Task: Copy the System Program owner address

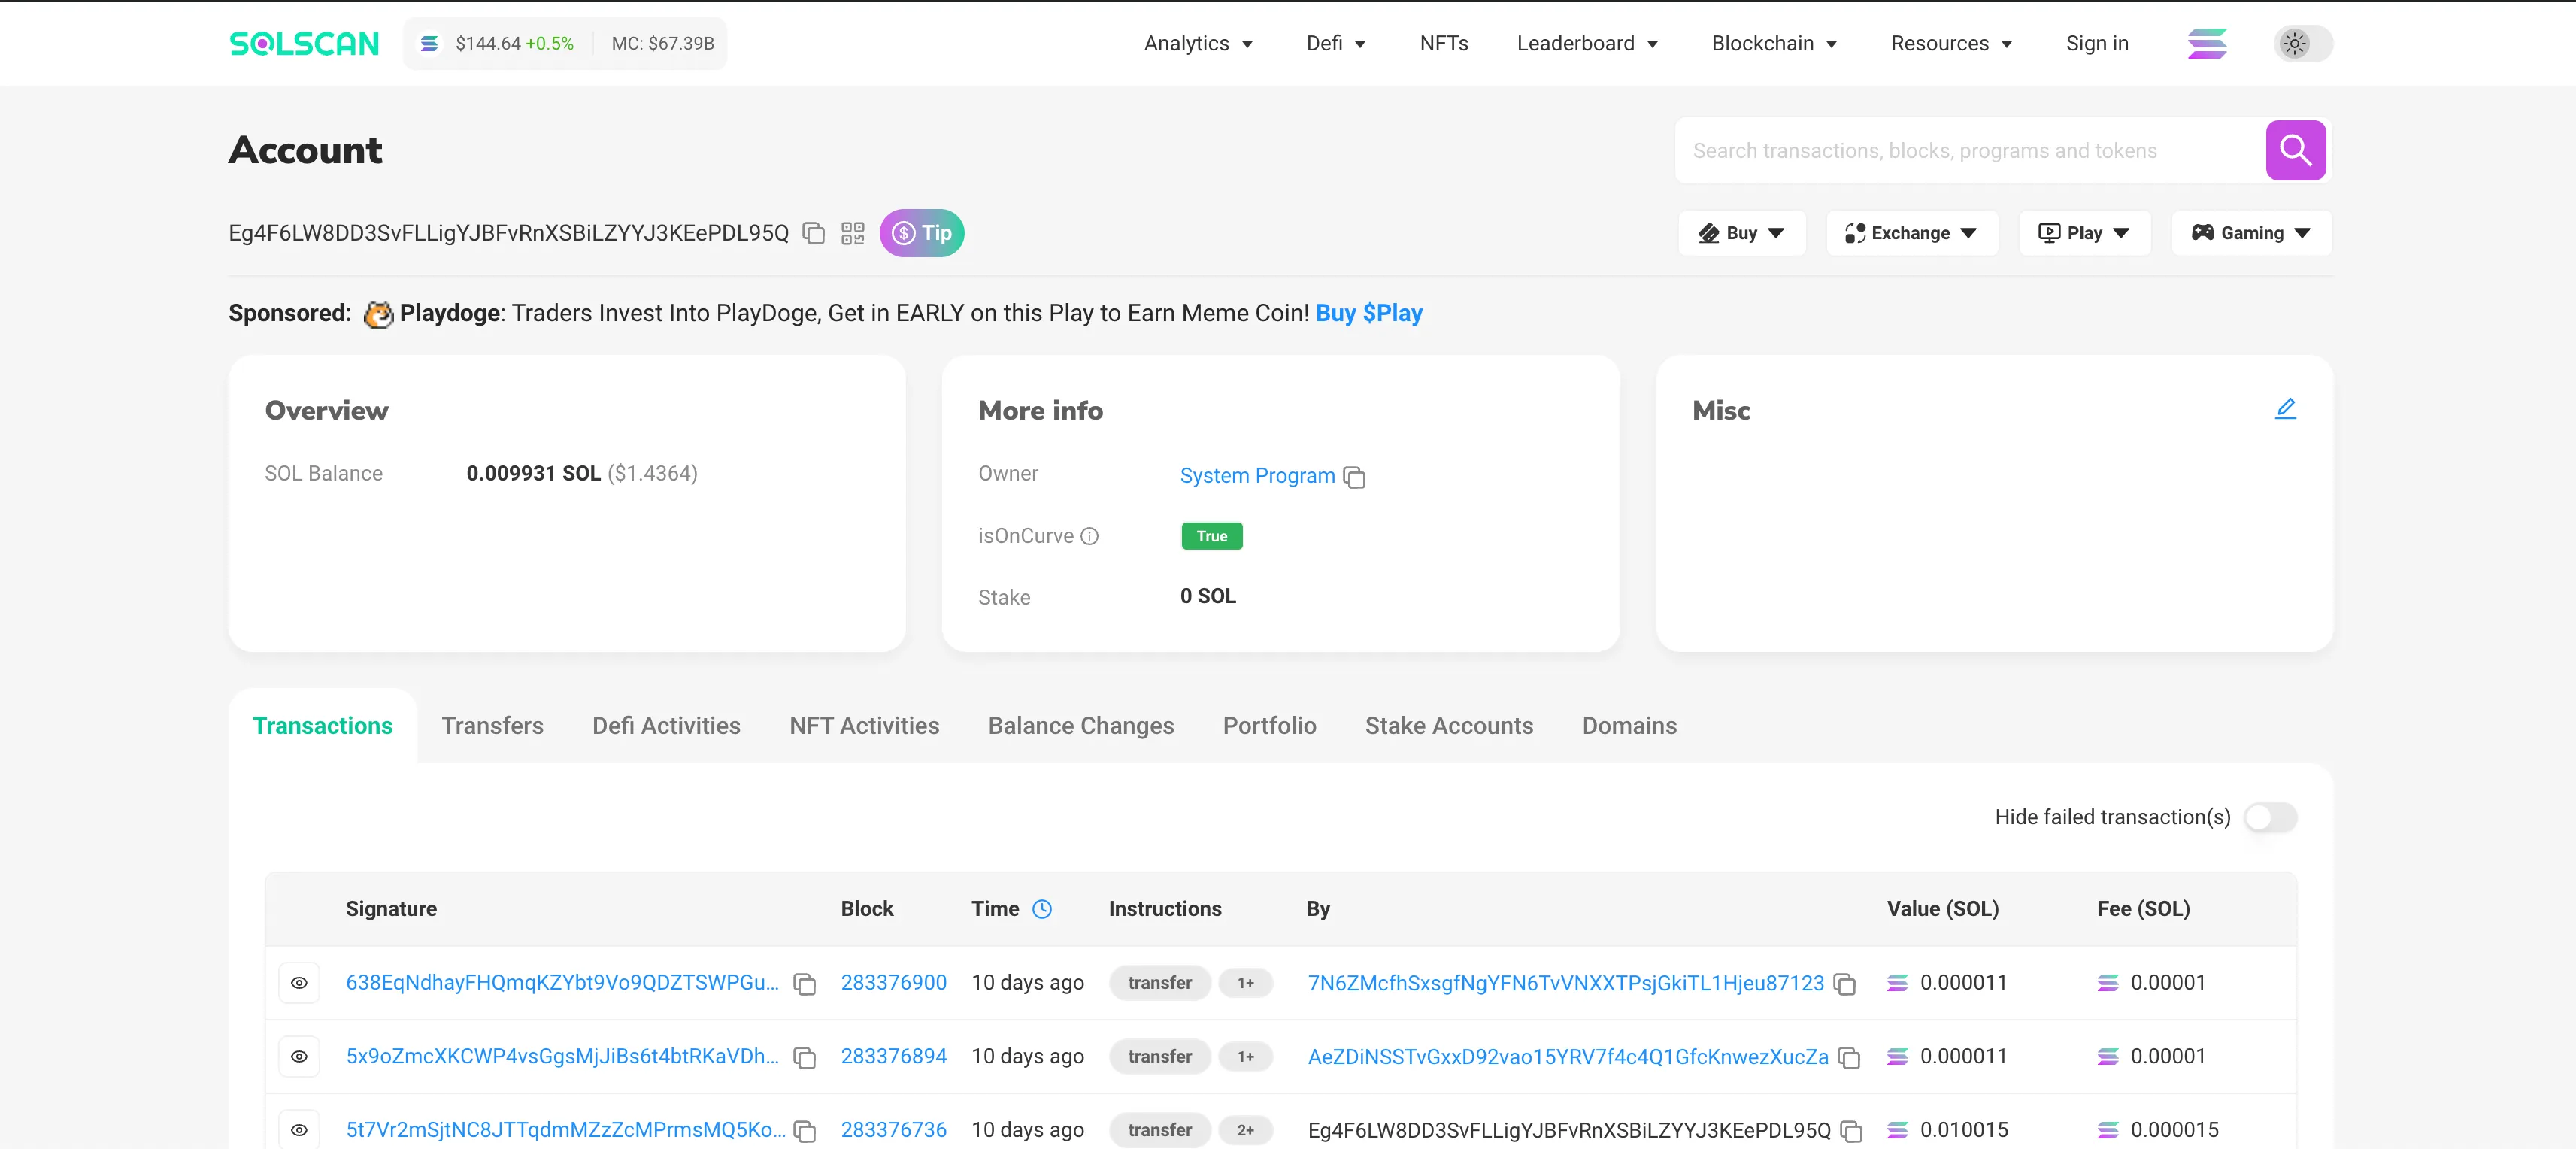Action: click(x=1354, y=477)
